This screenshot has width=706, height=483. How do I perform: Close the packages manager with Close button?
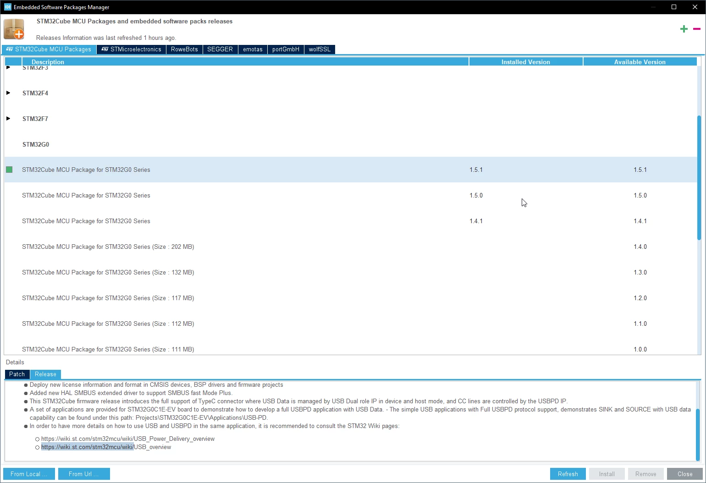pos(685,474)
